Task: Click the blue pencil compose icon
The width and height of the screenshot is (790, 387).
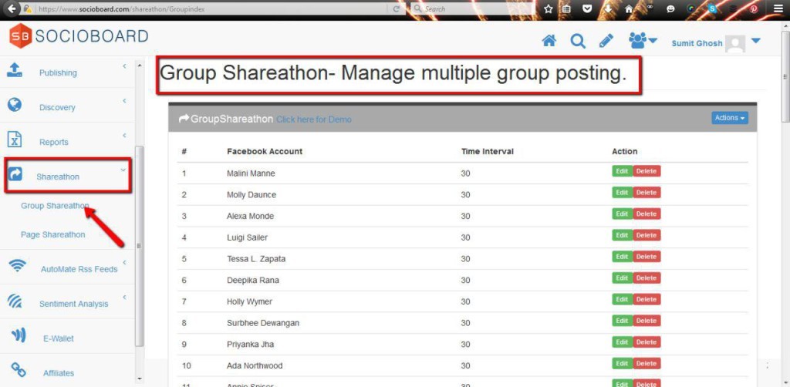Action: [606, 42]
